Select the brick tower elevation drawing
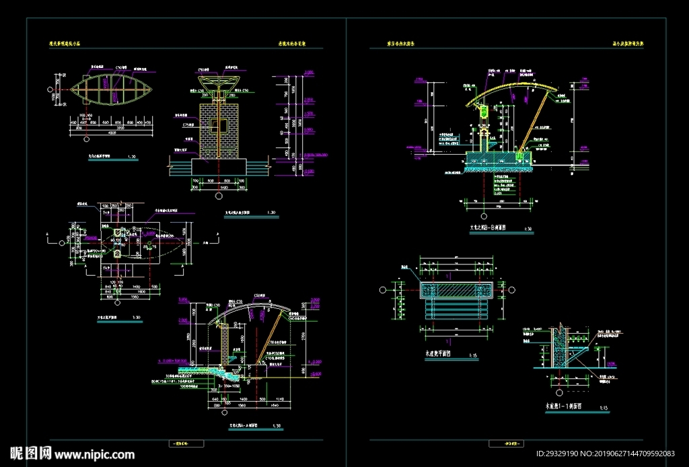The image size is (689, 467). [x=219, y=123]
